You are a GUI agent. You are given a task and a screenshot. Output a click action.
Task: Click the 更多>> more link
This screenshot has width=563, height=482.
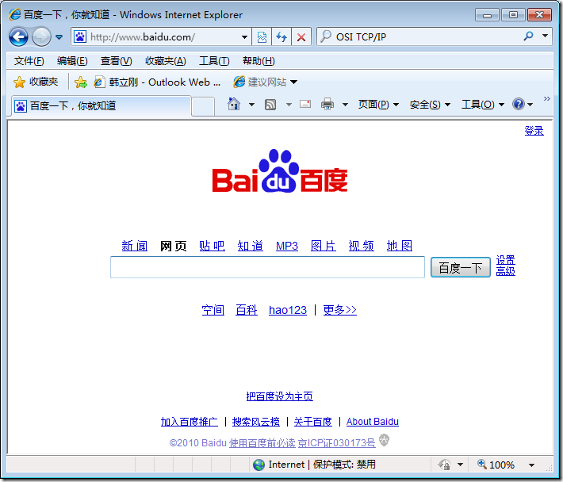(339, 310)
